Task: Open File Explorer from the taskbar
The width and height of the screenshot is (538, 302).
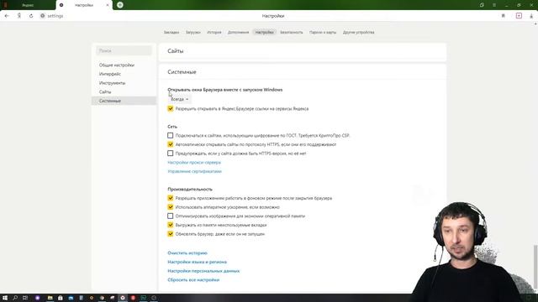Action: coord(50,298)
